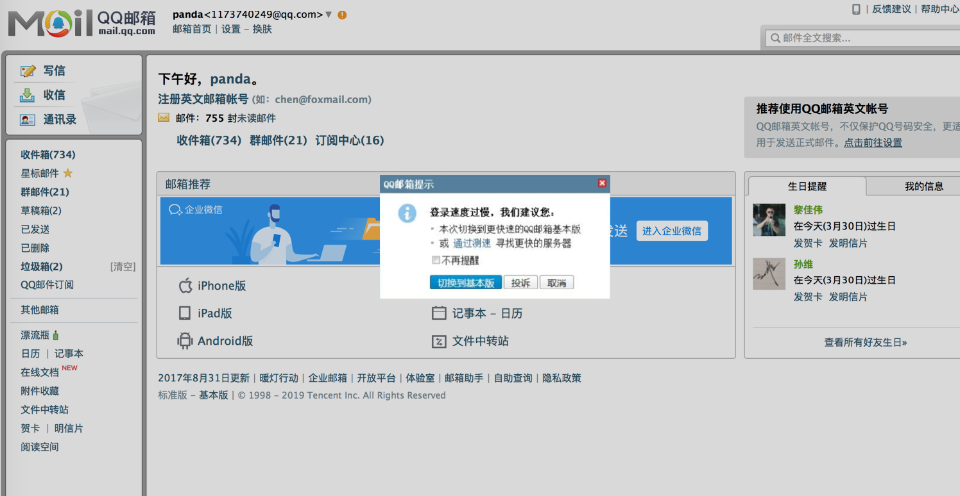
Task: Click 孙维's avatar thumbnail
Action: (769, 274)
